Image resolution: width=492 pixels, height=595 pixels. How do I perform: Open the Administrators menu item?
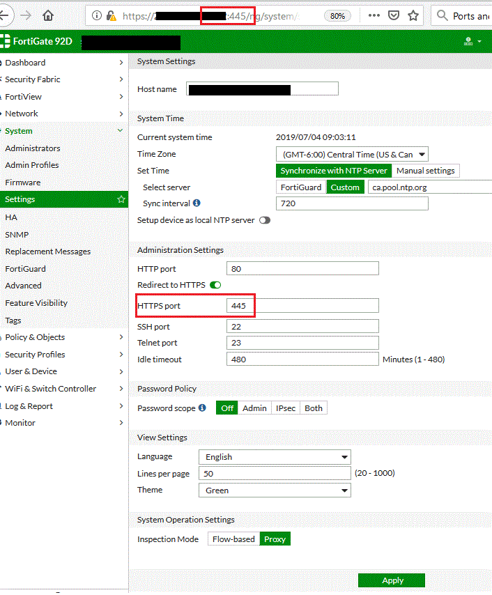tap(33, 148)
